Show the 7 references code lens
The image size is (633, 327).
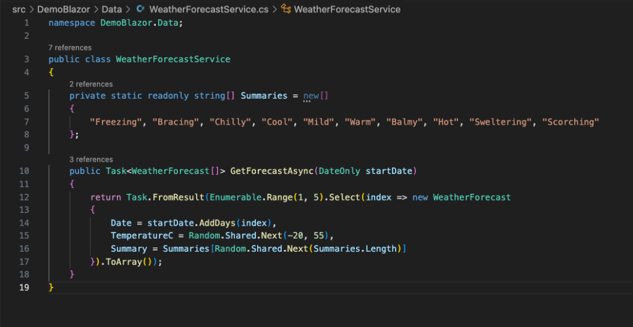click(70, 48)
